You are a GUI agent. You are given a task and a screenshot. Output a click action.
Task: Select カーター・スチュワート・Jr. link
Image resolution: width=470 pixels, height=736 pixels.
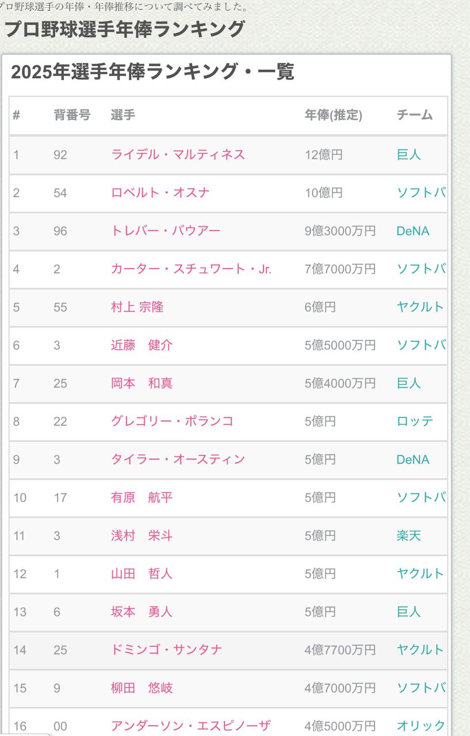[191, 269]
